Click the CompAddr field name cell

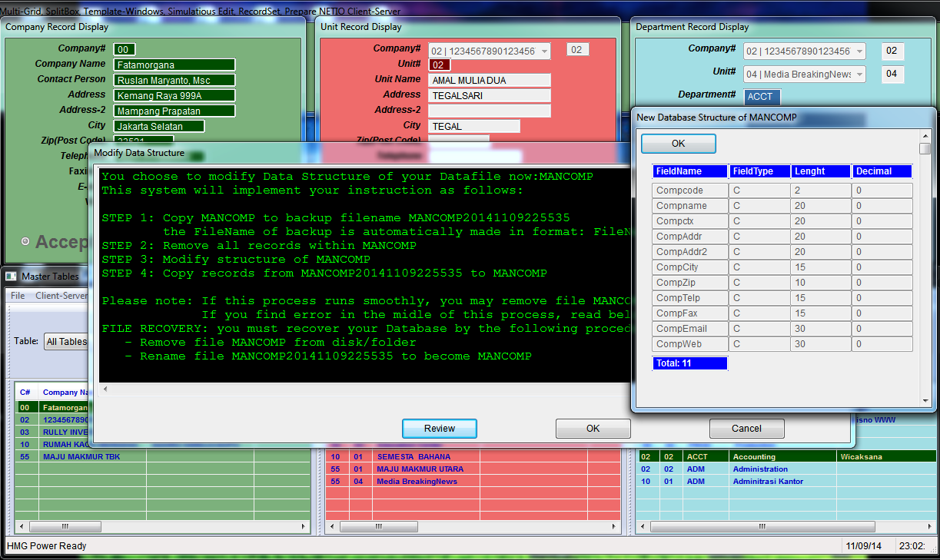click(689, 237)
